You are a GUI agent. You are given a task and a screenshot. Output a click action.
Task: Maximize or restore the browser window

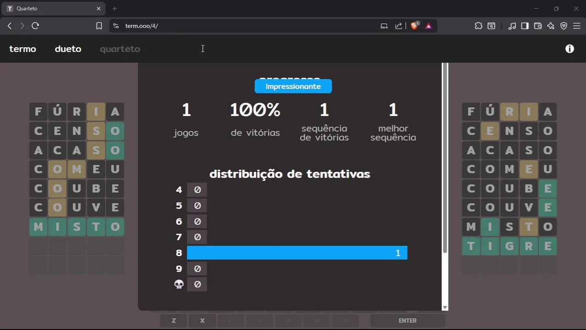[x=556, y=9]
